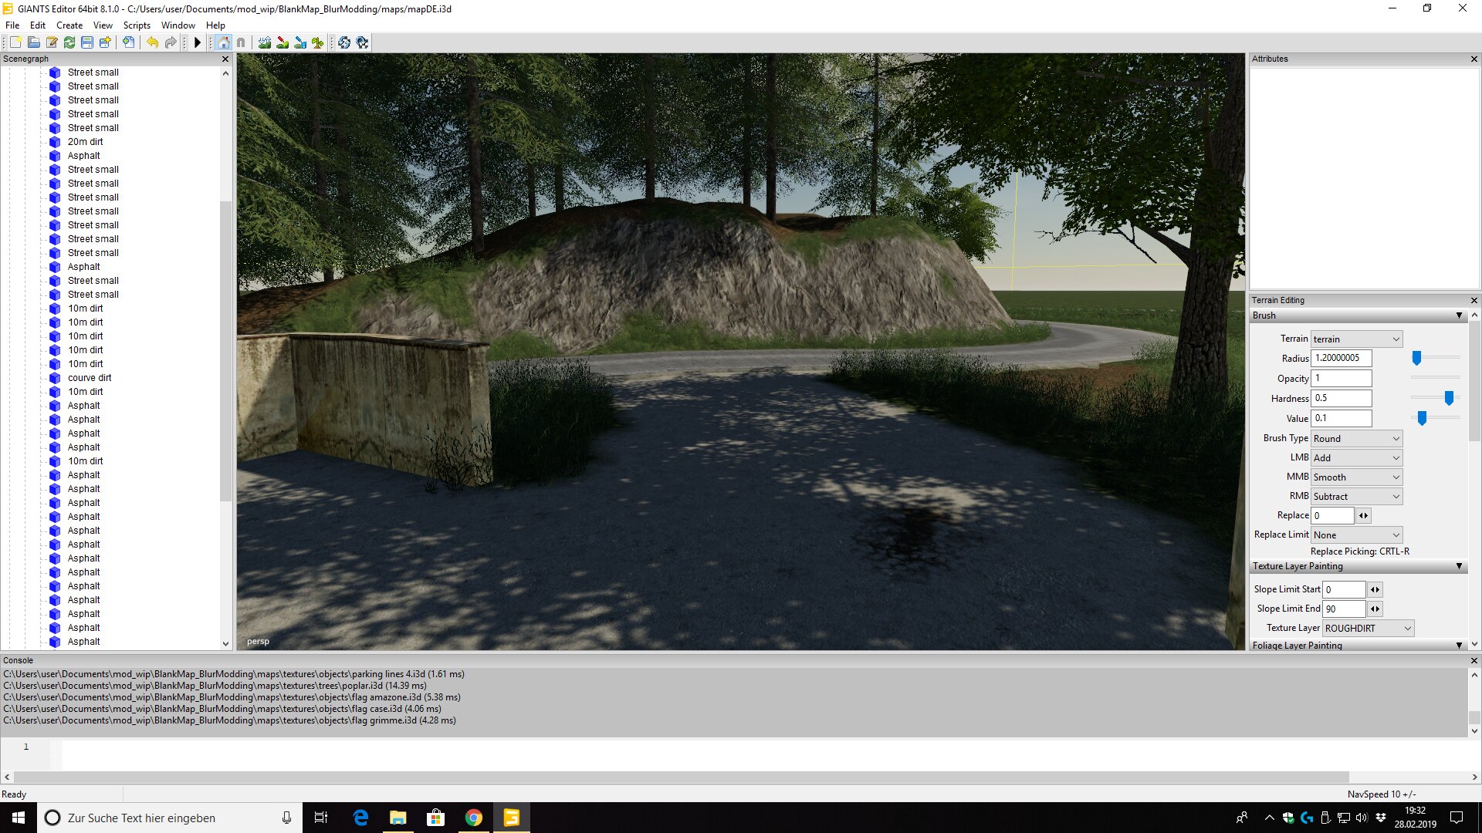Open the Scripts menu
Screen dimensions: 1482x833
pyautogui.click(x=137, y=25)
